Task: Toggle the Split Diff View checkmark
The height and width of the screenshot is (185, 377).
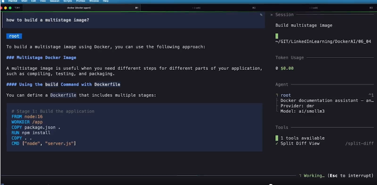Action: tap(277, 144)
